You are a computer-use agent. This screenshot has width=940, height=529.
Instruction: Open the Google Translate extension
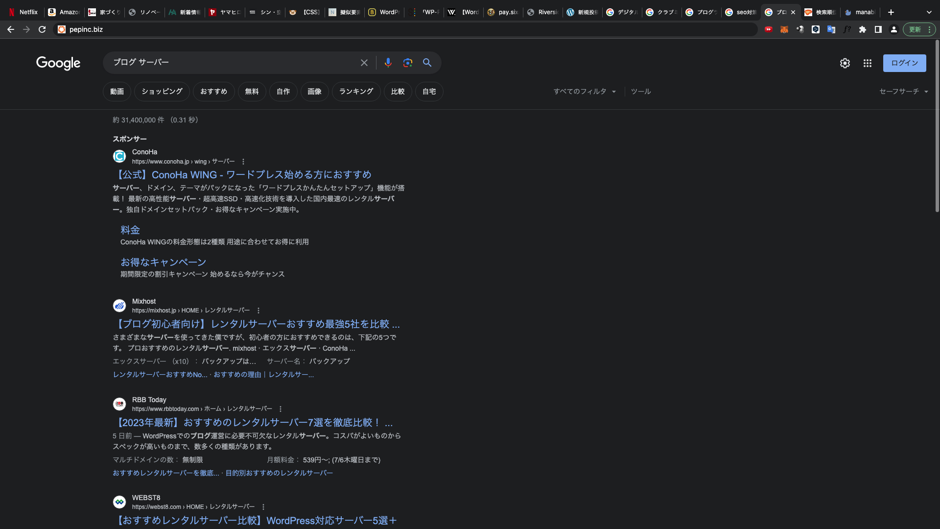click(x=831, y=29)
